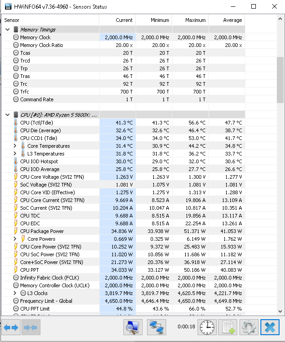
Task: Expand the Core Powers row
Action: 16,239
